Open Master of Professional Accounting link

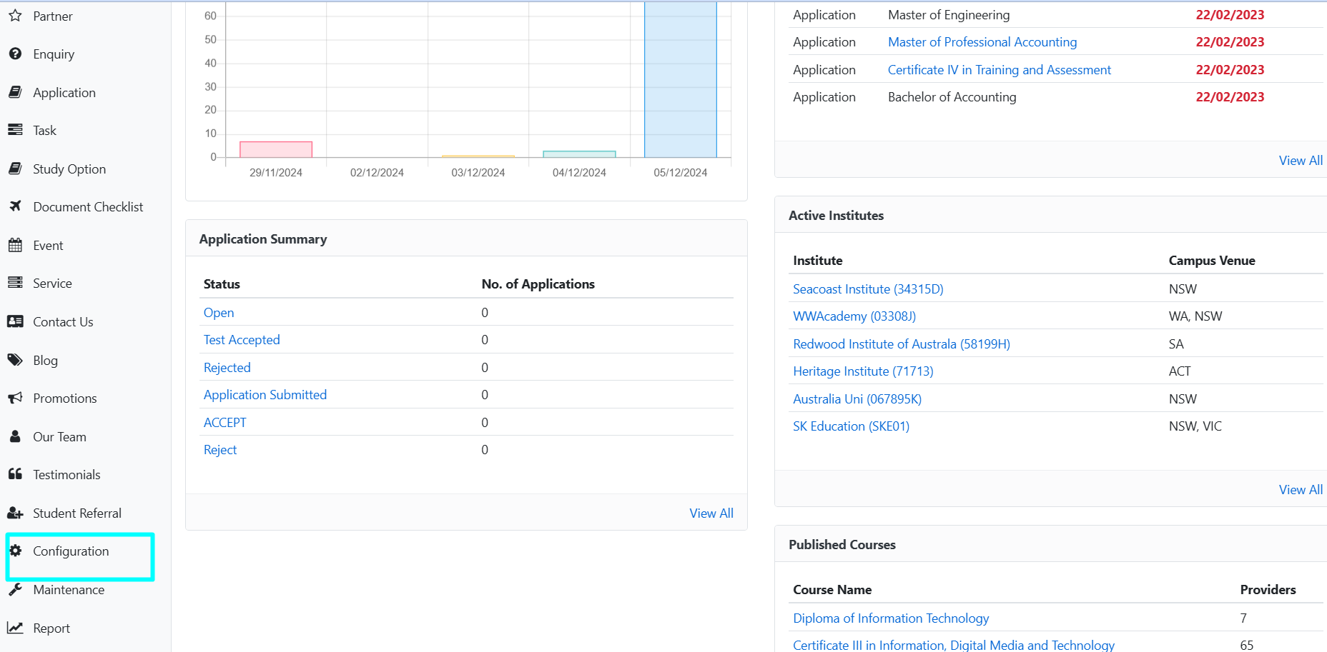click(982, 41)
